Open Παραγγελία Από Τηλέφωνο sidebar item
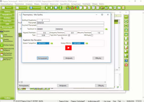The width and height of the screenshot is (144, 102). pos(7,50)
